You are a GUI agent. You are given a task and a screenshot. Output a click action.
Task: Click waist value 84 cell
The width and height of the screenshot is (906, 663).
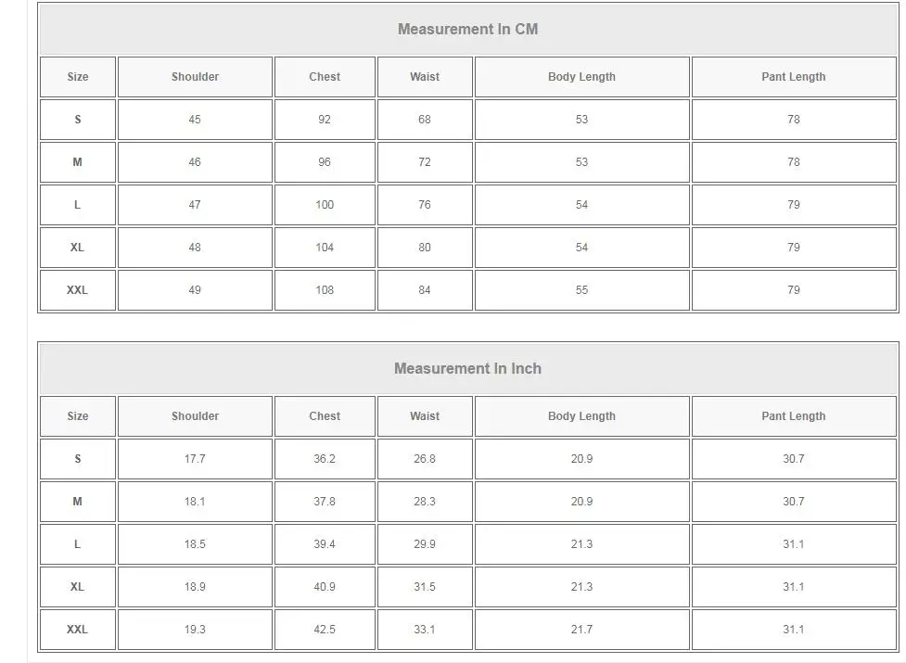pyautogui.click(x=425, y=290)
